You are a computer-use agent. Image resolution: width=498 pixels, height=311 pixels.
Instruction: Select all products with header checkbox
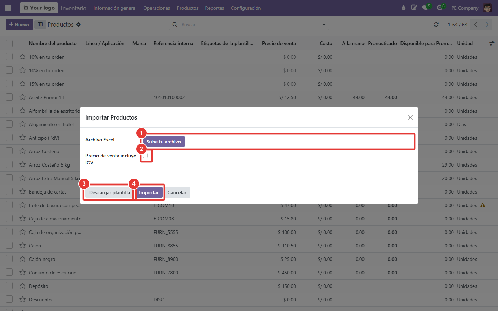9,44
